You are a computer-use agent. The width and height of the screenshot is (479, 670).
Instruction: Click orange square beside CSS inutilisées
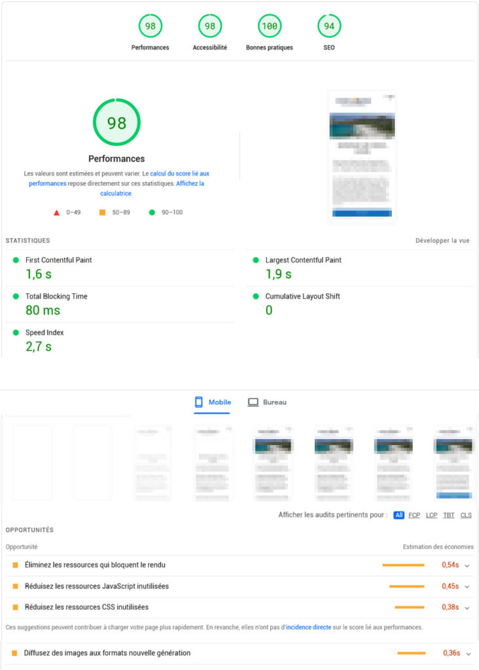(16, 607)
